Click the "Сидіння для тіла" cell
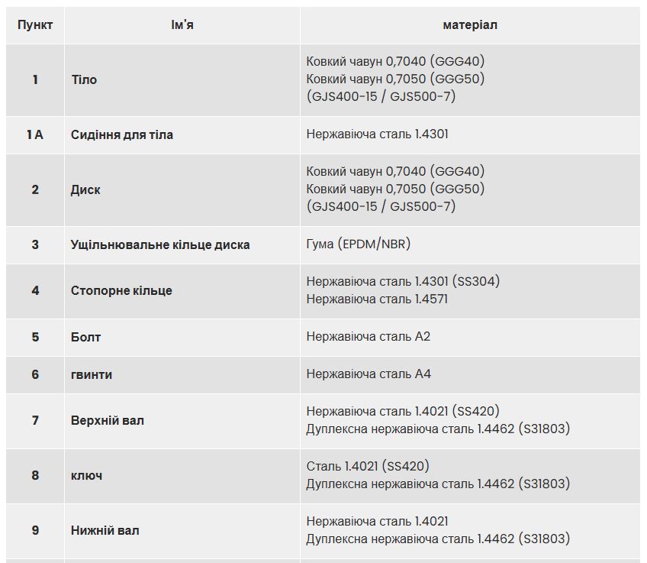Viewport: 647px width, 563px height. point(122,135)
